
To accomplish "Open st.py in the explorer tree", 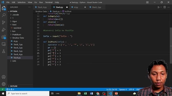I will click(x=16, y=41).
